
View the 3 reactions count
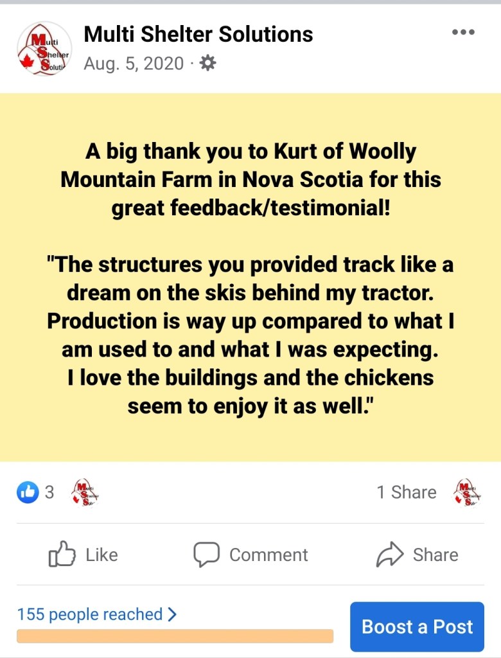(x=49, y=492)
